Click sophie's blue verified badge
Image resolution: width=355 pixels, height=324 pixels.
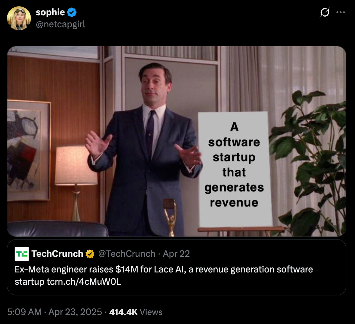coord(72,12)
